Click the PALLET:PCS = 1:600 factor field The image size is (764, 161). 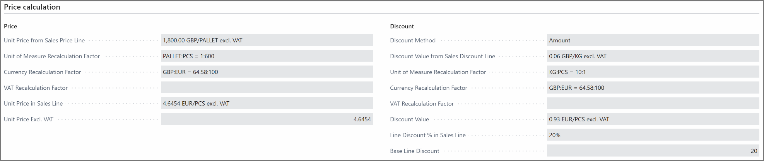(267, 56)
